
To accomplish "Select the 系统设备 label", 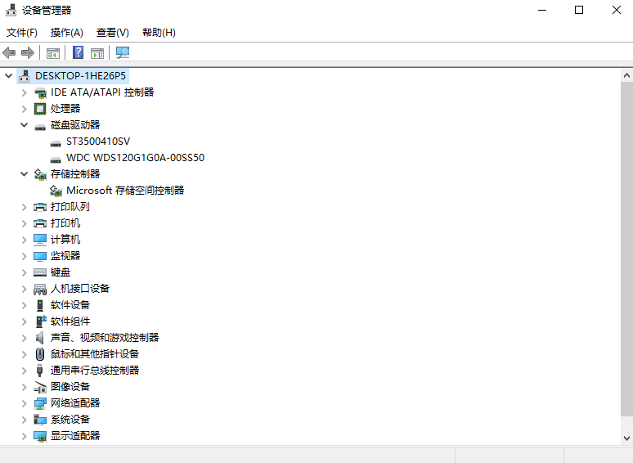I will coord(70,420).
